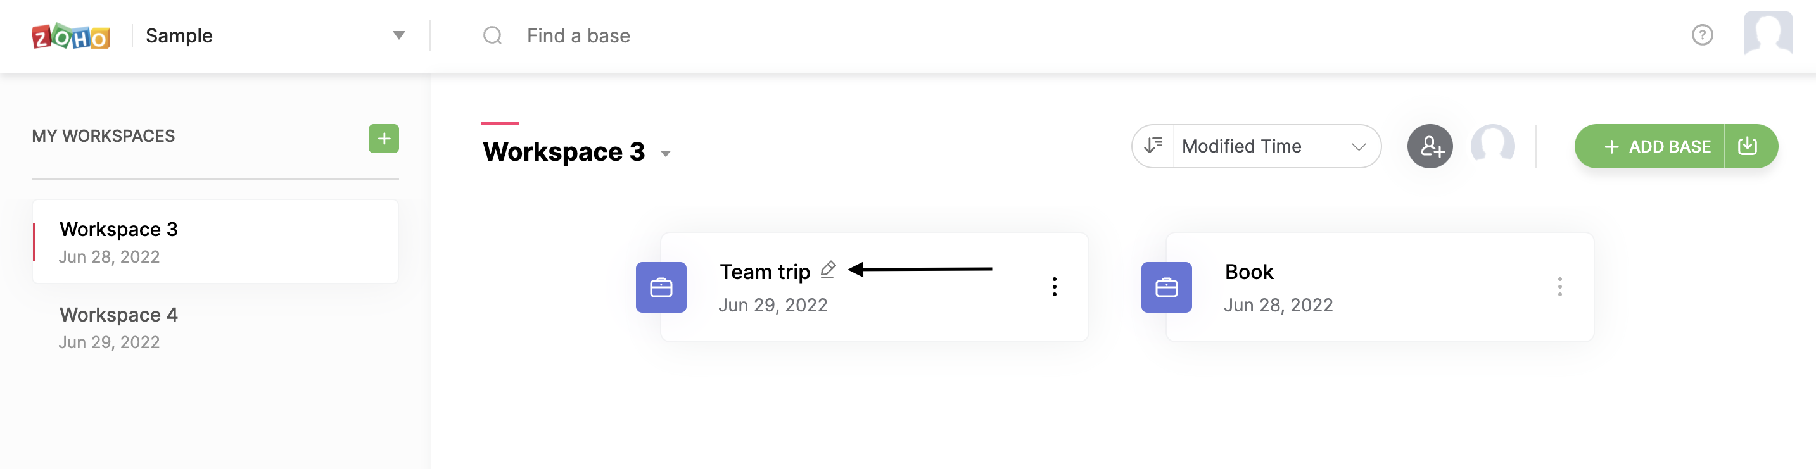
Task: Open the Book base
Action: click(1248, 273)
